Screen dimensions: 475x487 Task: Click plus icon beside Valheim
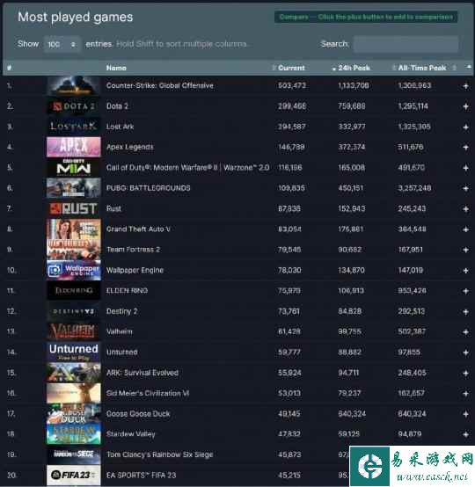(x=465, y=332)
